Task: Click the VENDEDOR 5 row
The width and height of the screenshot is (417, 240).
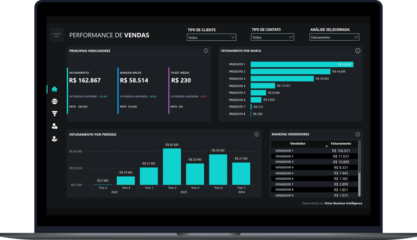Action: pos(314,173)
